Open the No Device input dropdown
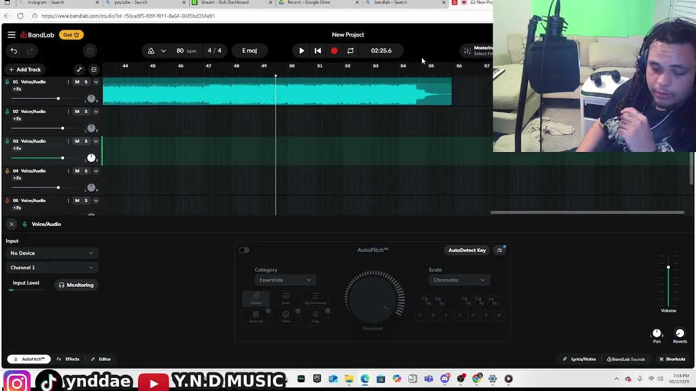696x391 pixels. pos(52,253)
